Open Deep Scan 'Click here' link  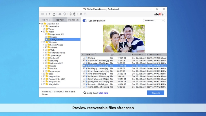(103, 93)
